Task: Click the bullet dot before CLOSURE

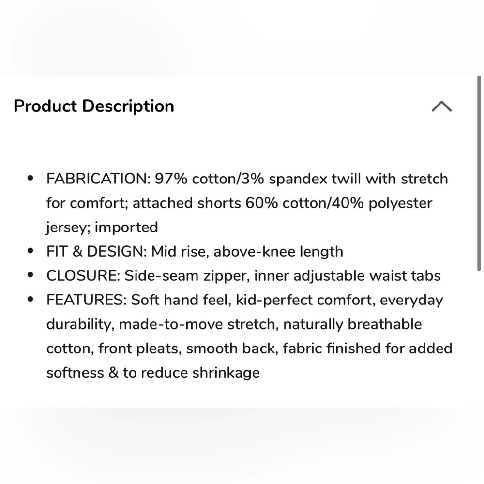Action: 30,275
